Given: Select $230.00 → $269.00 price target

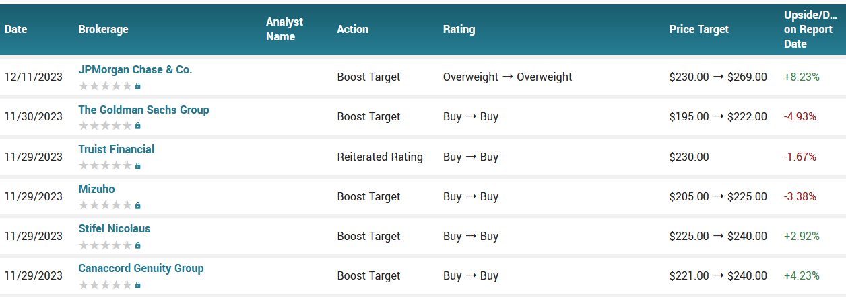Looking at the screenshot, I should pos(718,77).
